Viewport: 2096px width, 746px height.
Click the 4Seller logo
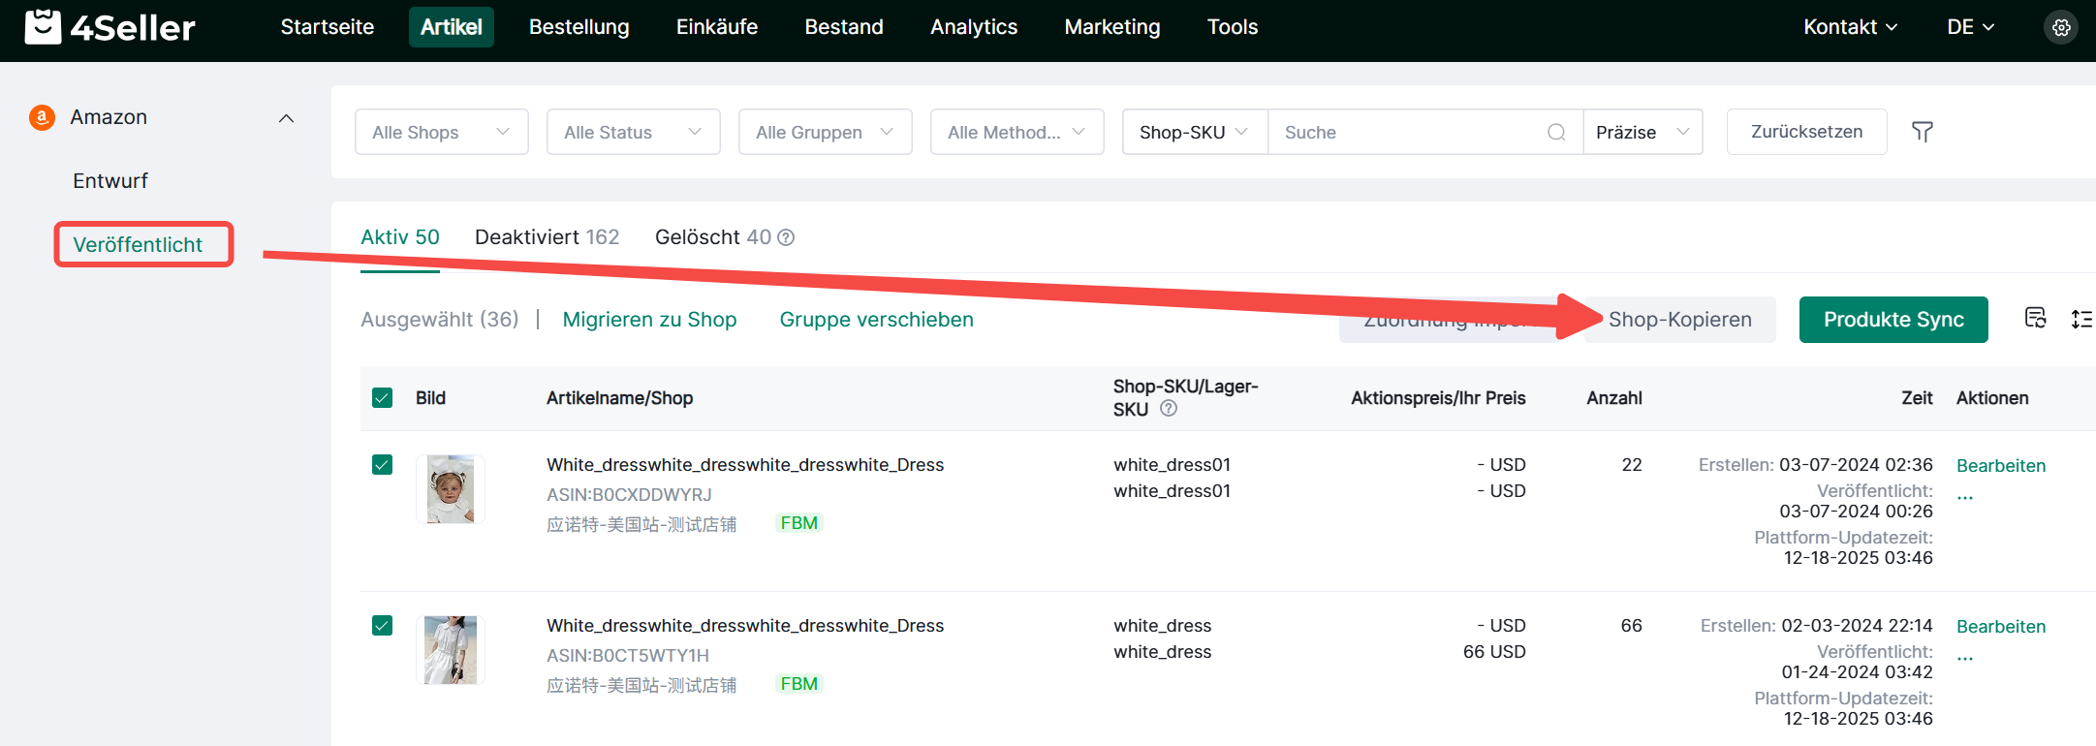[110, 27]
